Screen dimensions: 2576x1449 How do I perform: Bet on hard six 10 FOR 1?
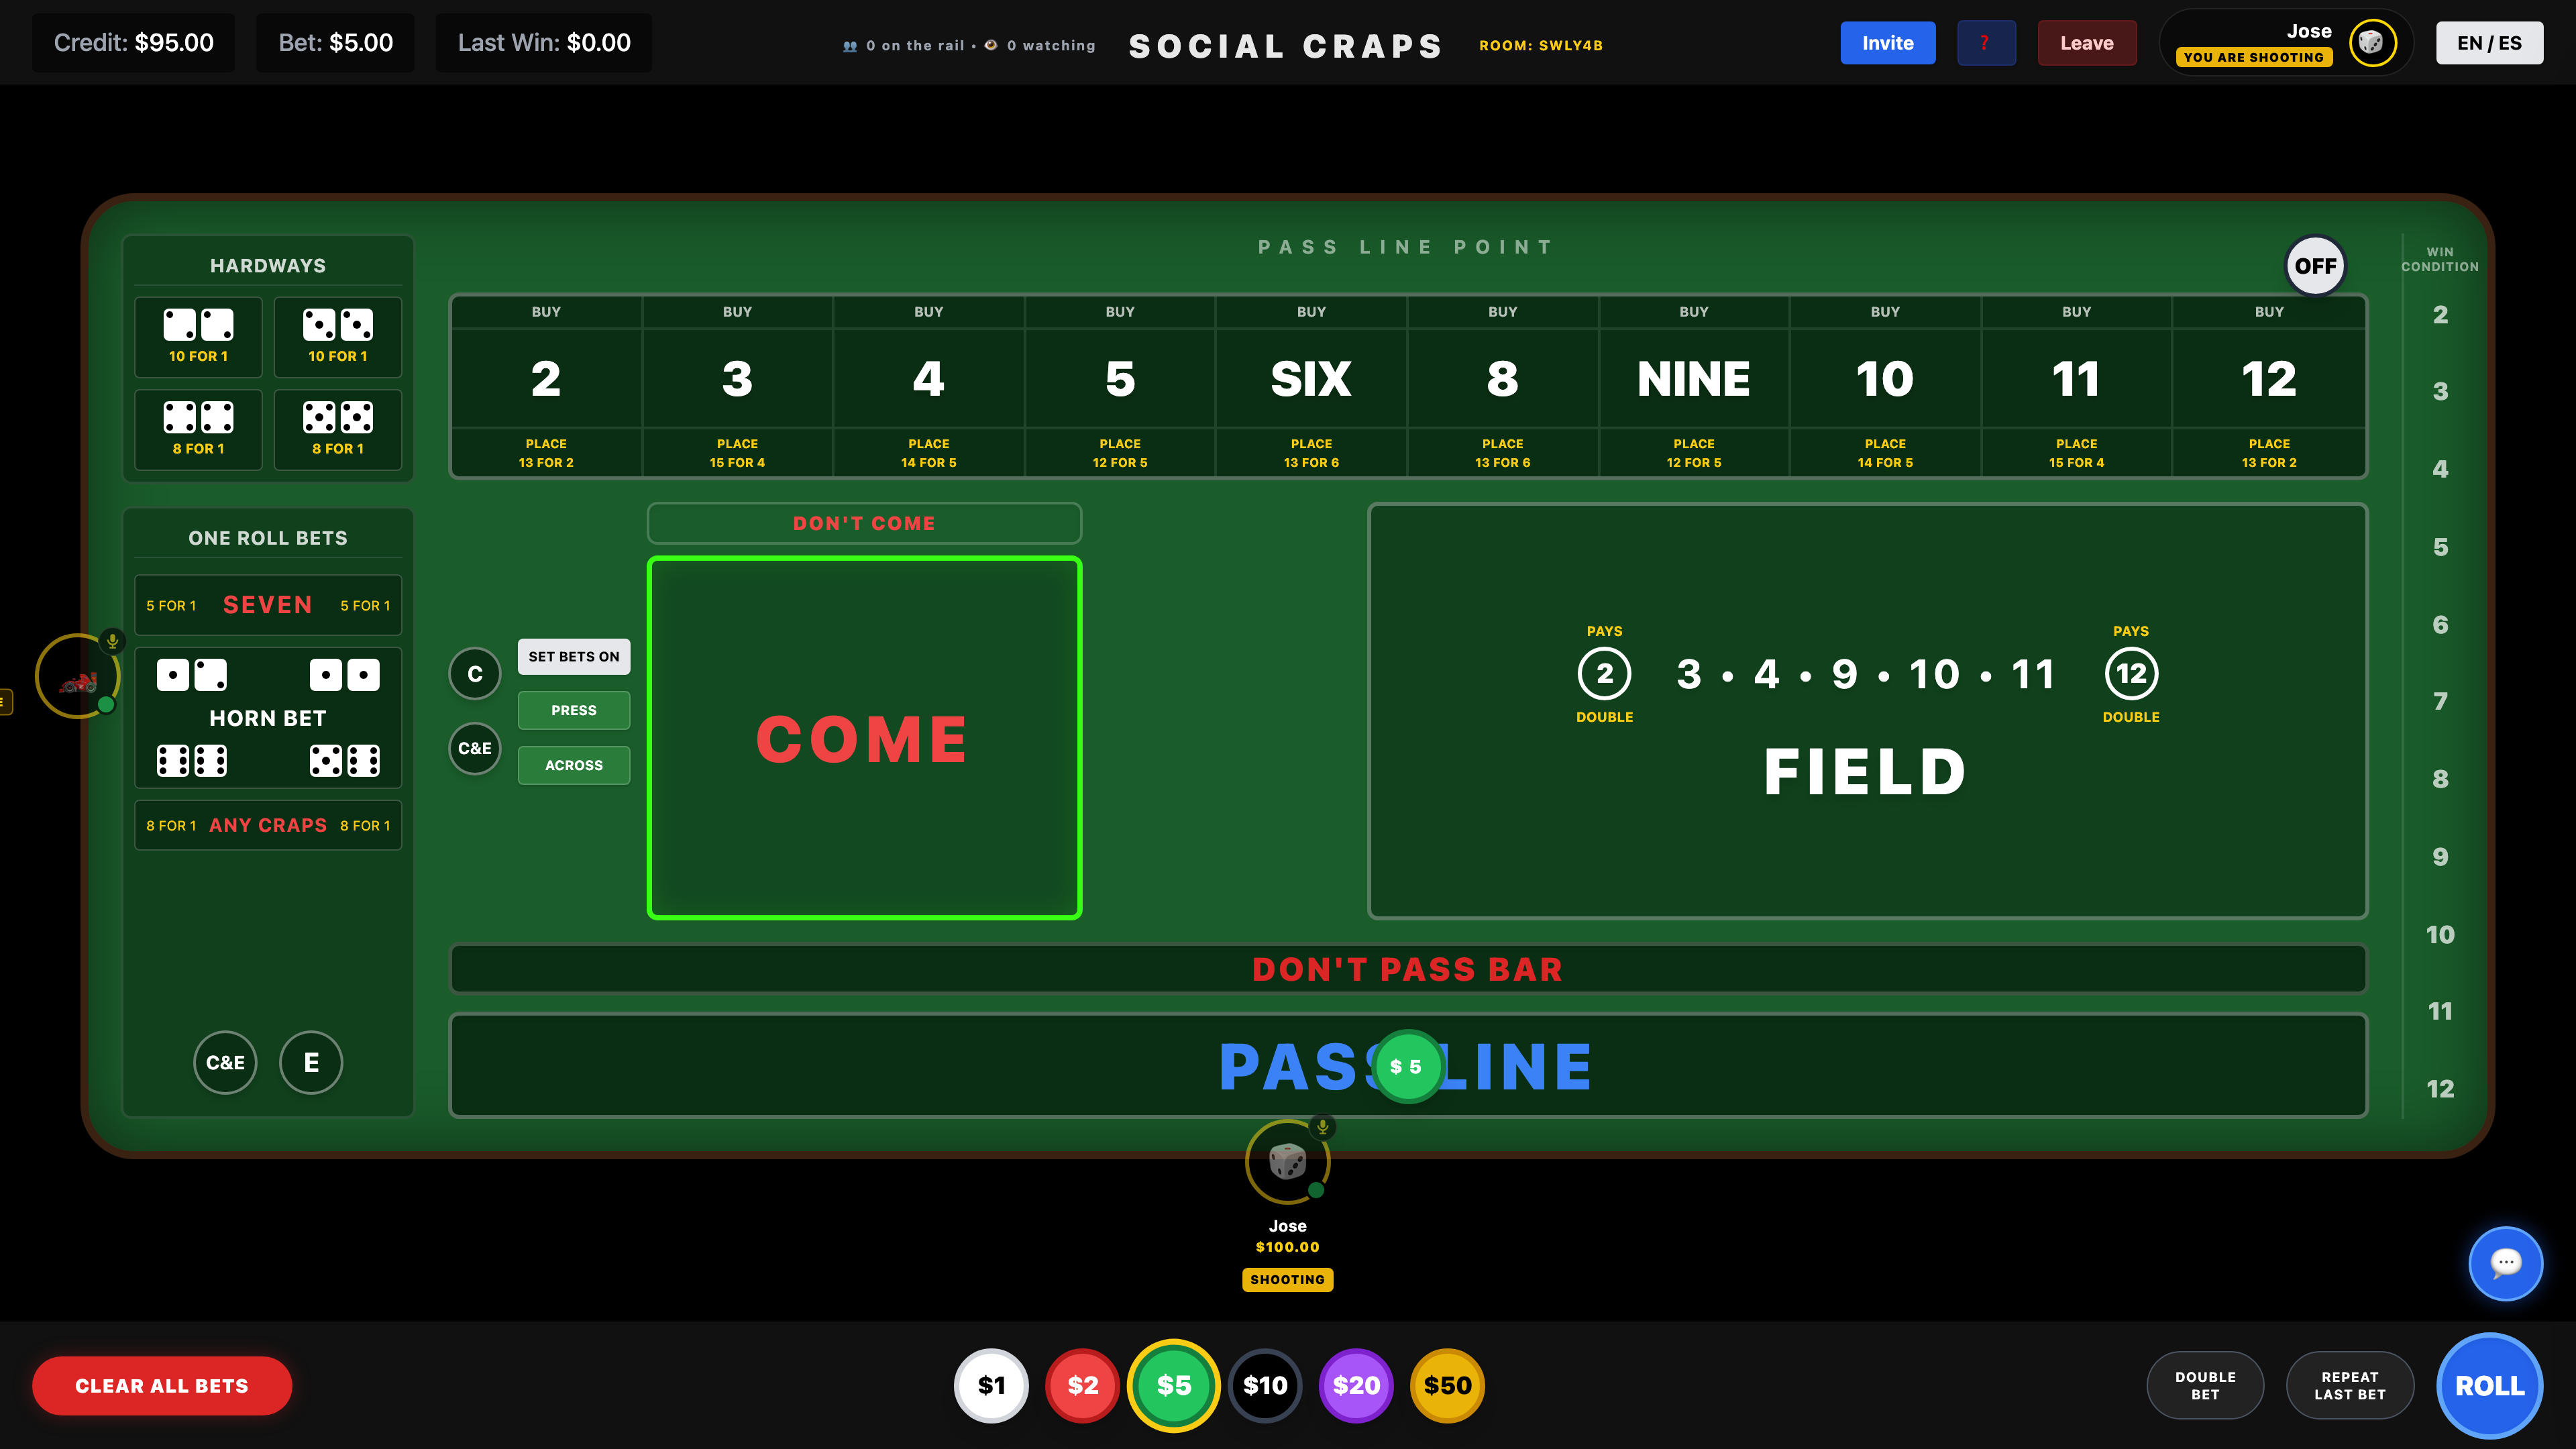[x=338, y=337]
